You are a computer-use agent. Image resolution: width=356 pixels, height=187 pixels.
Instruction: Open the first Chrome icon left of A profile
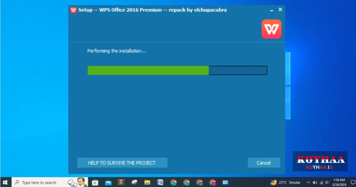[173, 182]
